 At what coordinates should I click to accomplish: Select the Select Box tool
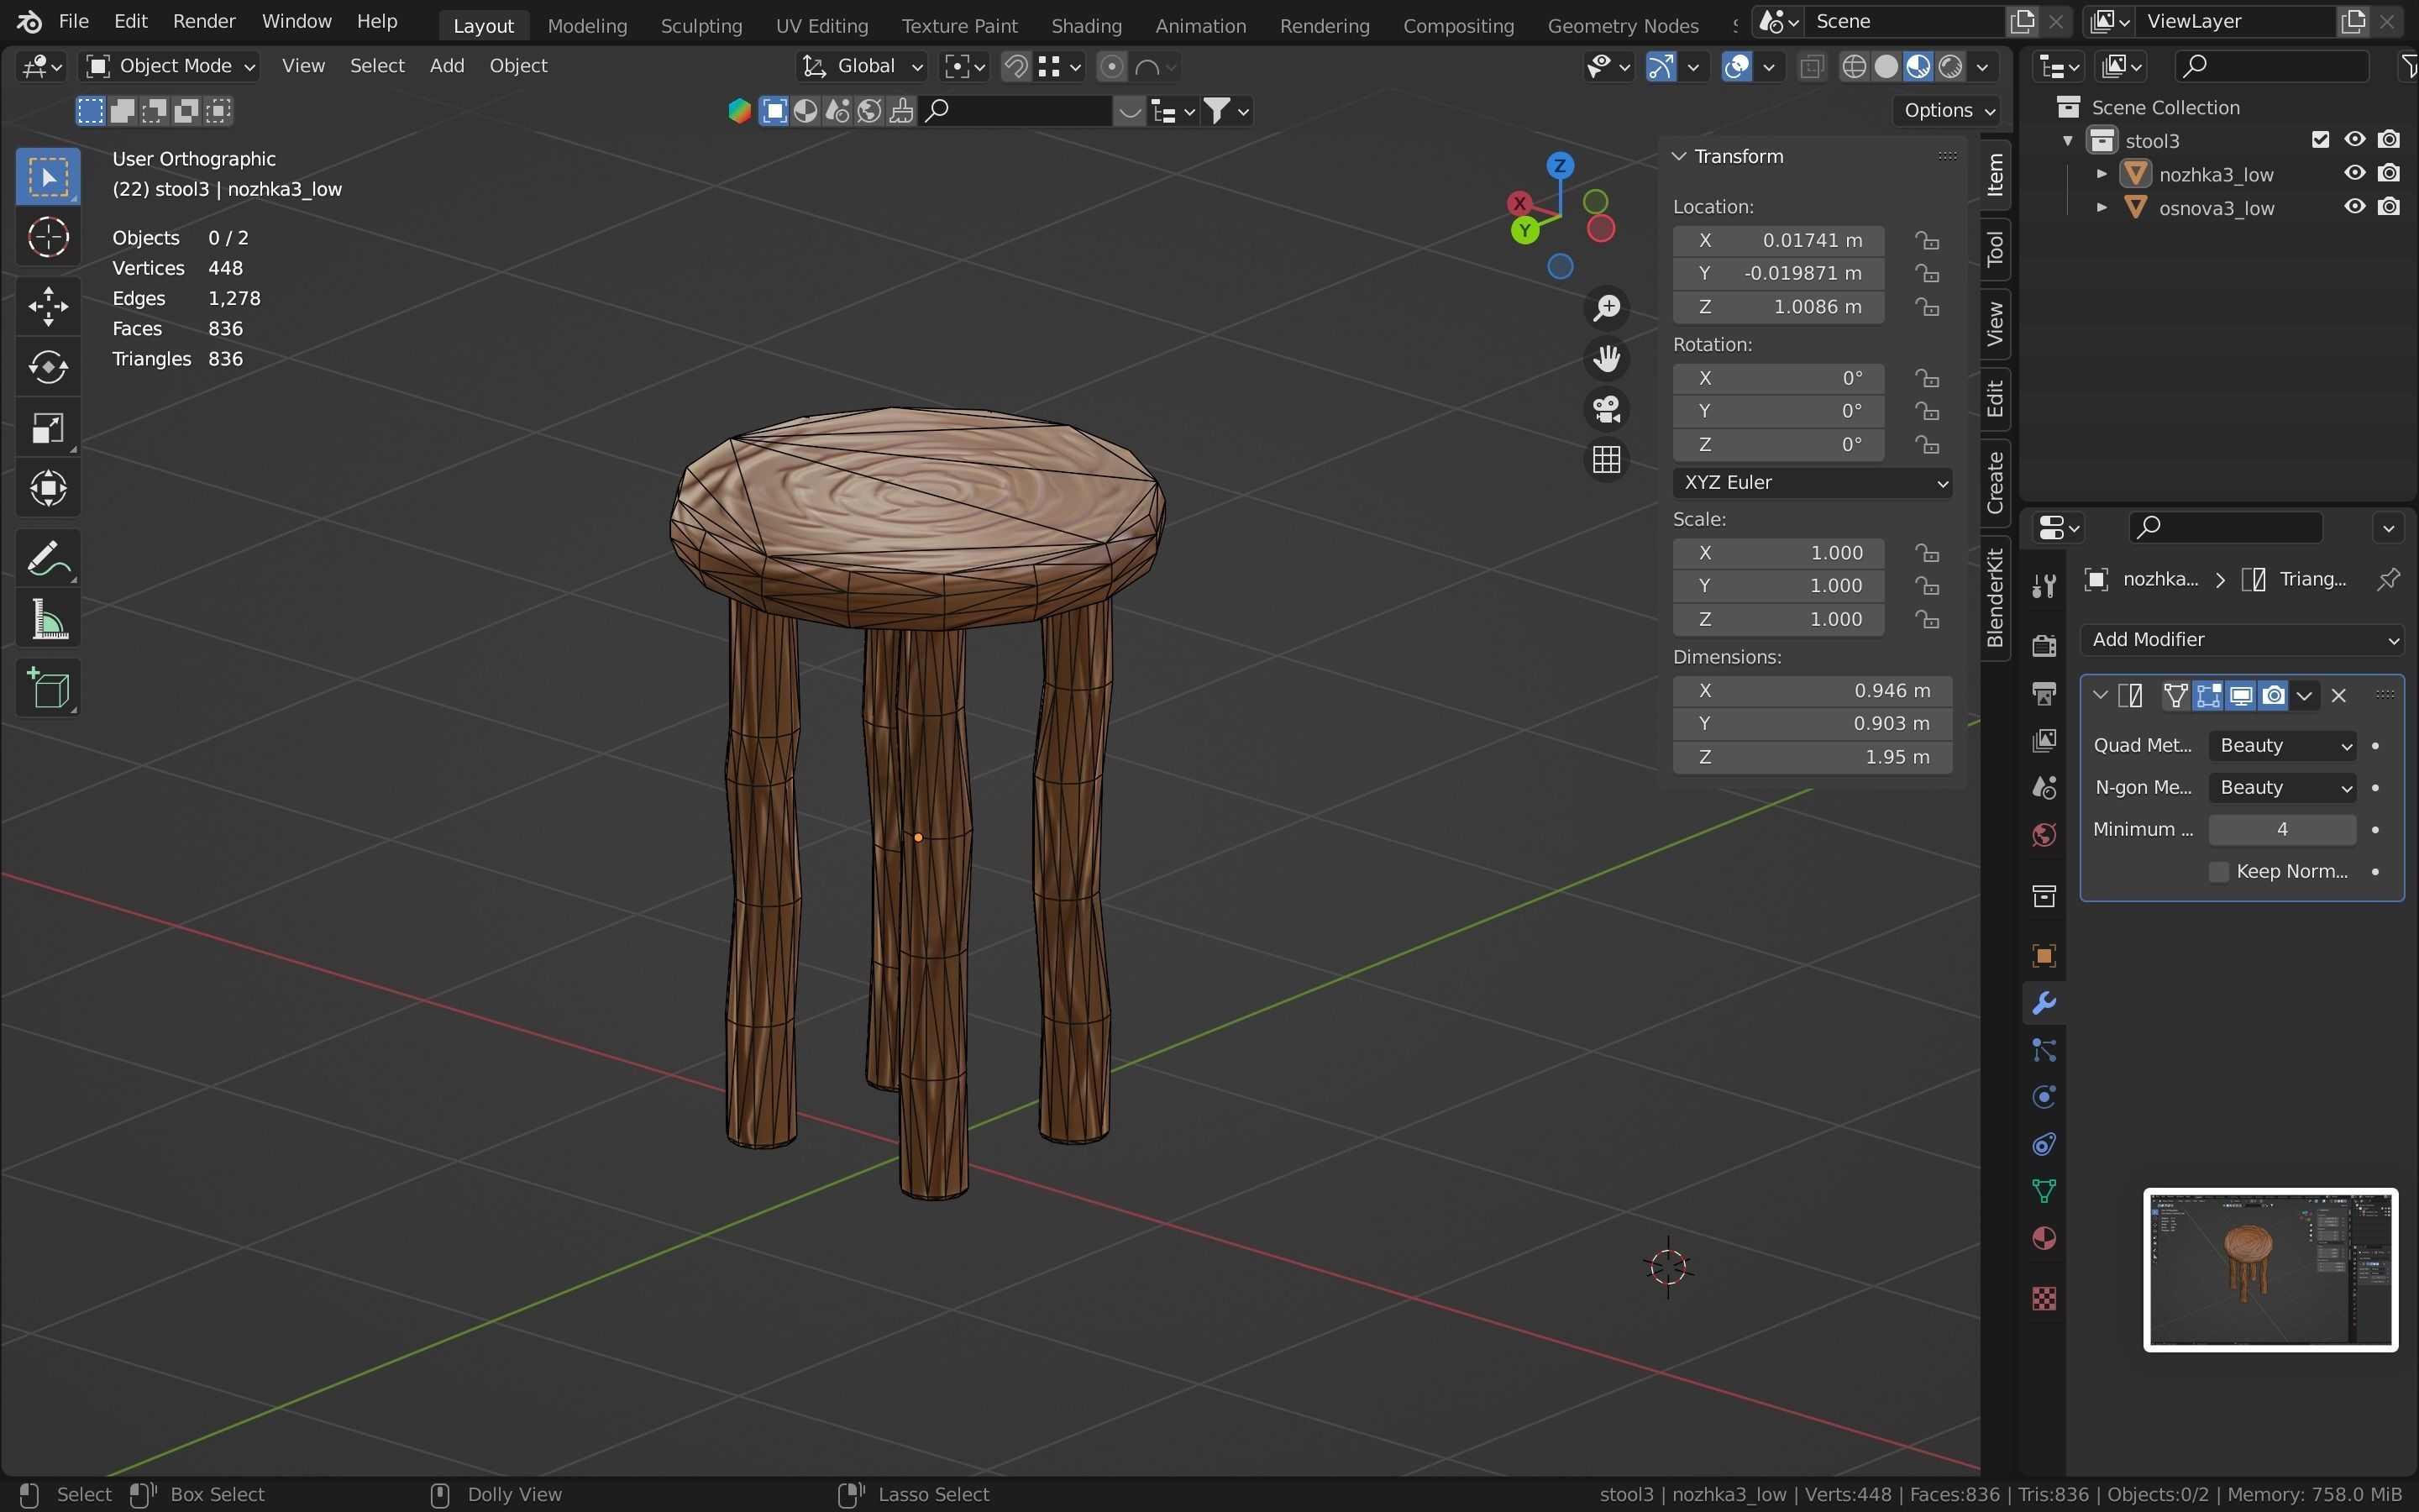tap(48, 177)
